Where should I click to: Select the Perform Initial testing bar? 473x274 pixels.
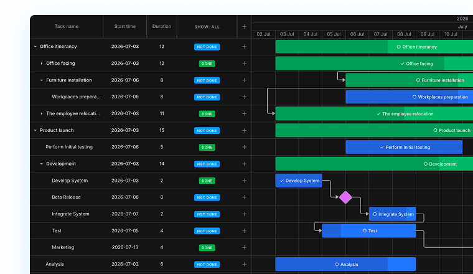tap(404, 147)
